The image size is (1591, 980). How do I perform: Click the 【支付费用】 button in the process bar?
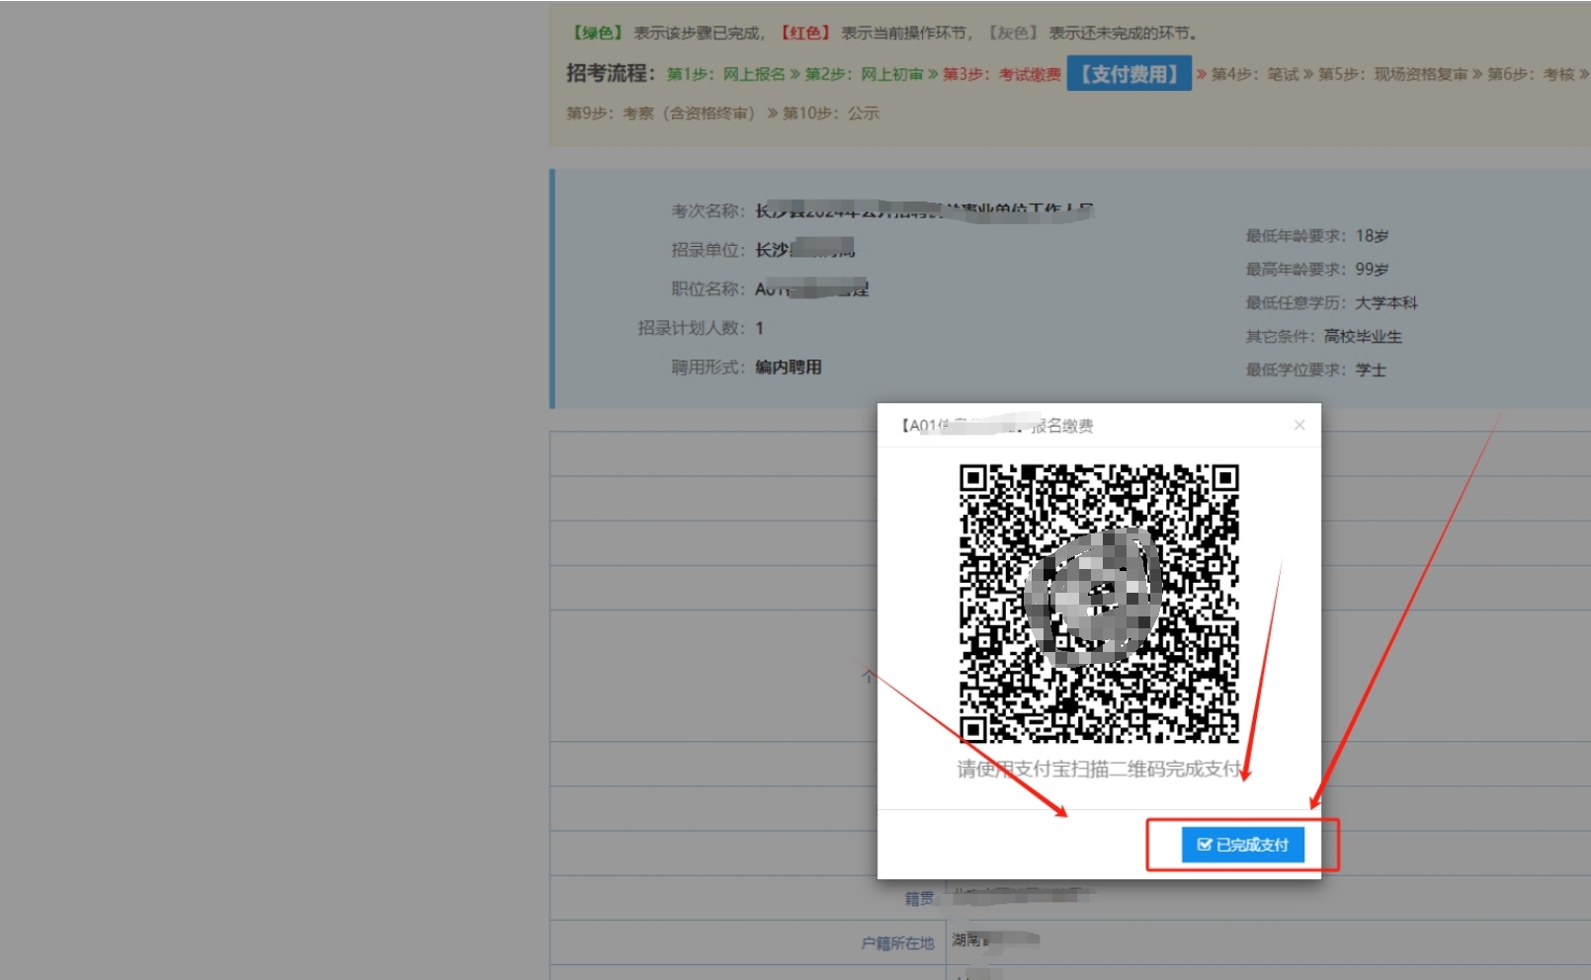click(1129, 74)
